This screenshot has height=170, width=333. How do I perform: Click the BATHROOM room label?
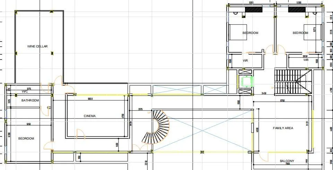[x=30, y=100]
